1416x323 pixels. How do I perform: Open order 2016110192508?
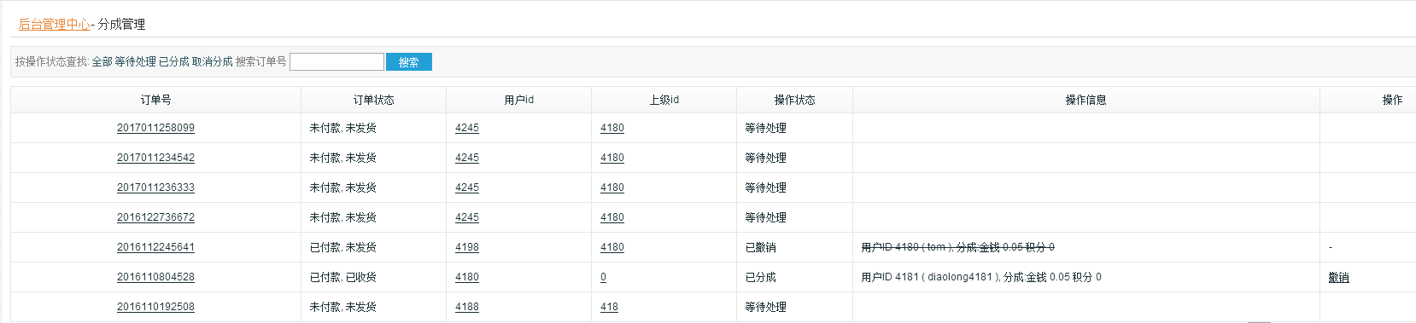(x=155, y=307)
